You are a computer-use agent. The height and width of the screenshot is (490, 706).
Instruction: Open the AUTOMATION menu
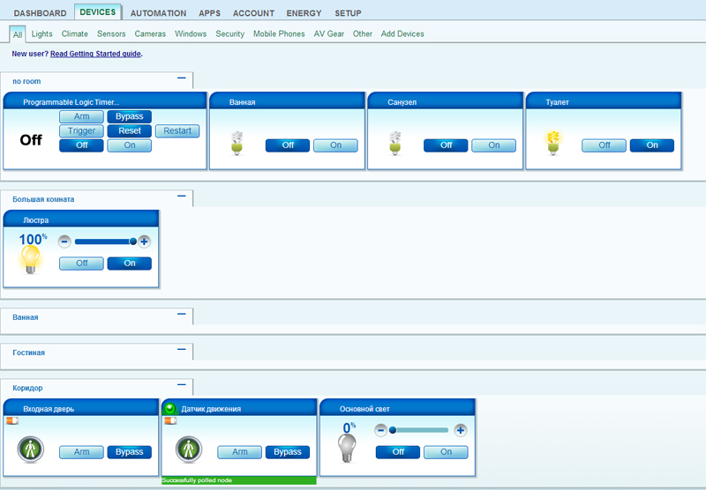pos(158,13)
